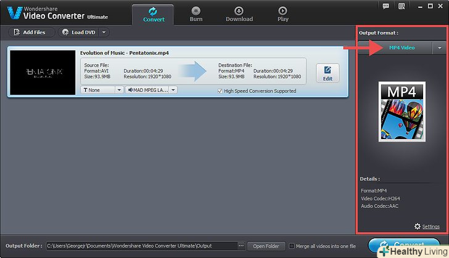Click the Add Files button
The width and height of the screenshot is (449, 258).
(31, 32)
